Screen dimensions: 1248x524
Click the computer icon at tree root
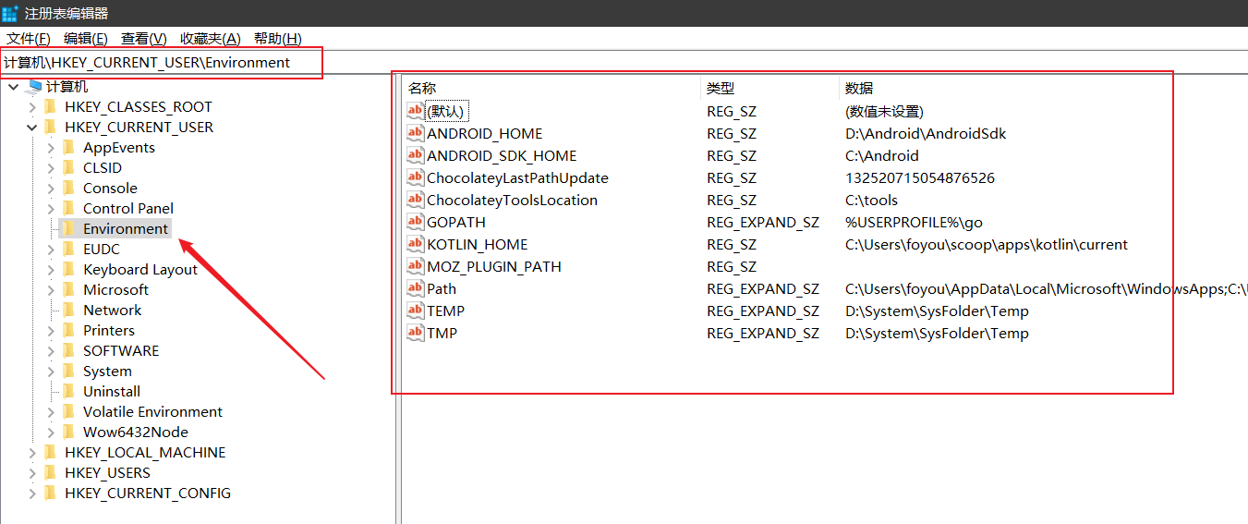pos(34,86)
